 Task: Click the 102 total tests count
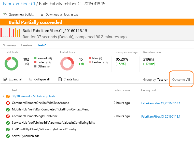26,59
